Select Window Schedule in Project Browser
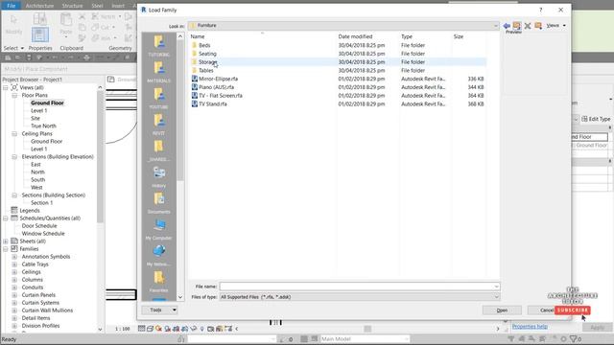This screenshot has width=614, height=345. [x=43, y=234]
